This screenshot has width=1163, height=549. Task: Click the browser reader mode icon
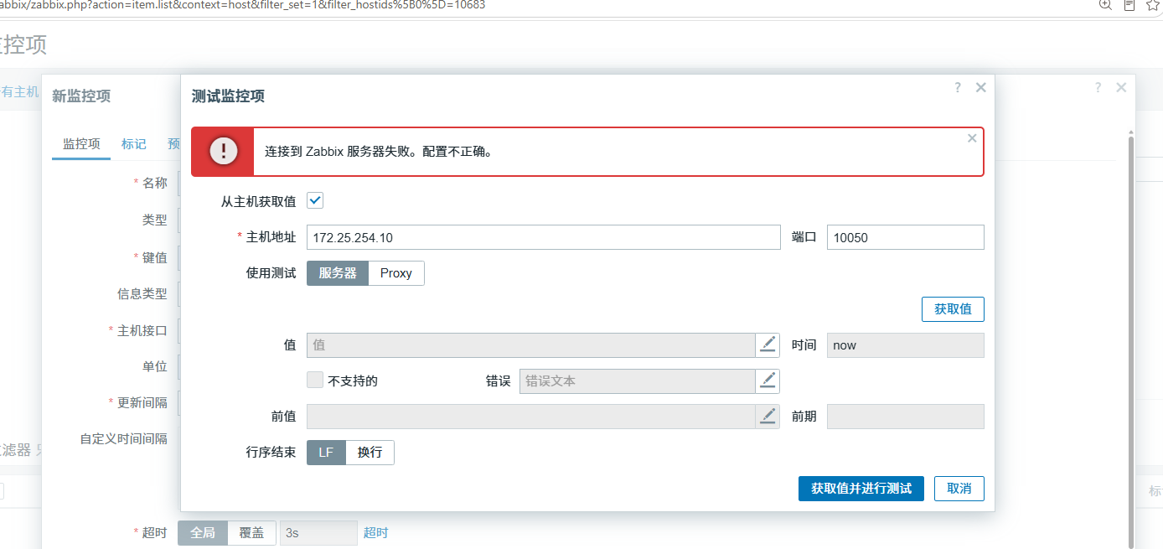coord(1129,5)
